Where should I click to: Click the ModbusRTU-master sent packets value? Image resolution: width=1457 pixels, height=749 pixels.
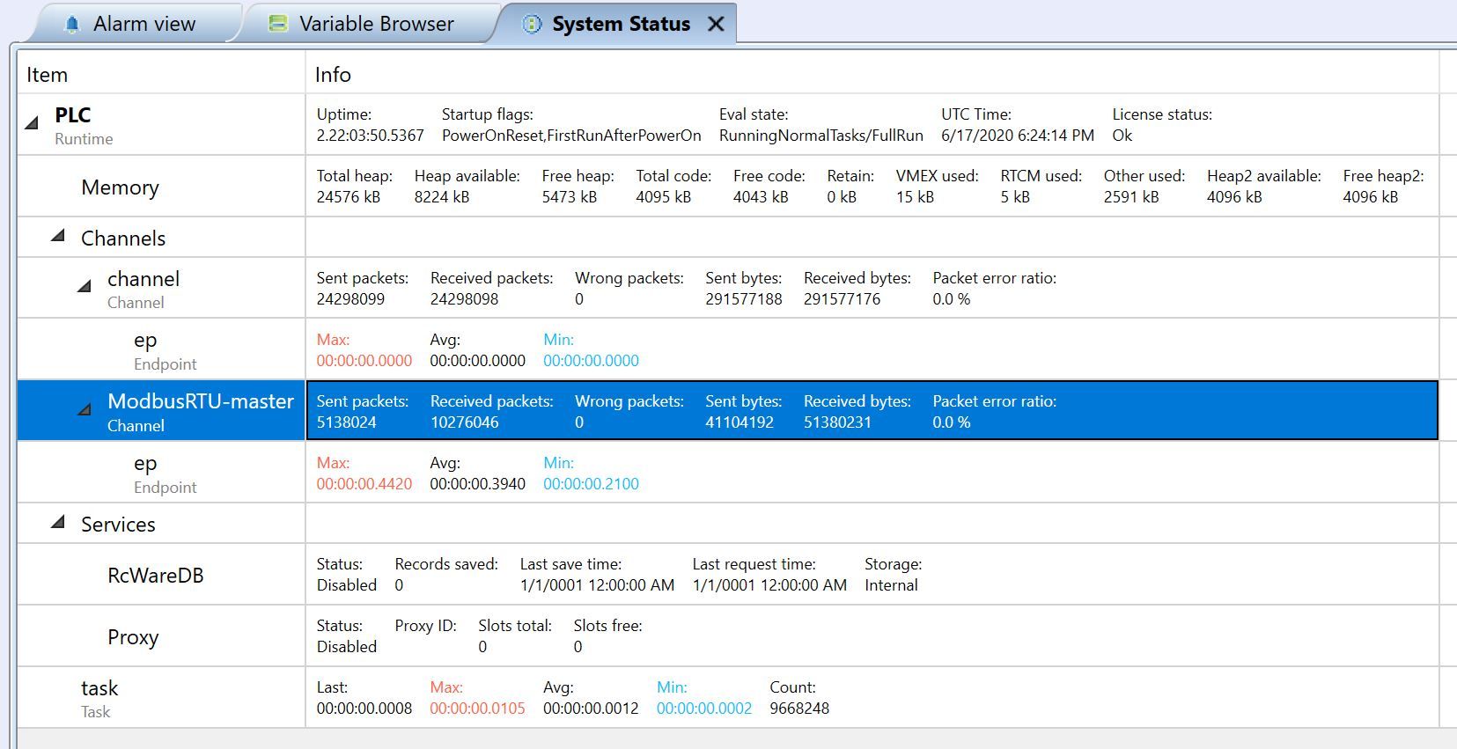pyautogui.click(x=346, y=422)
